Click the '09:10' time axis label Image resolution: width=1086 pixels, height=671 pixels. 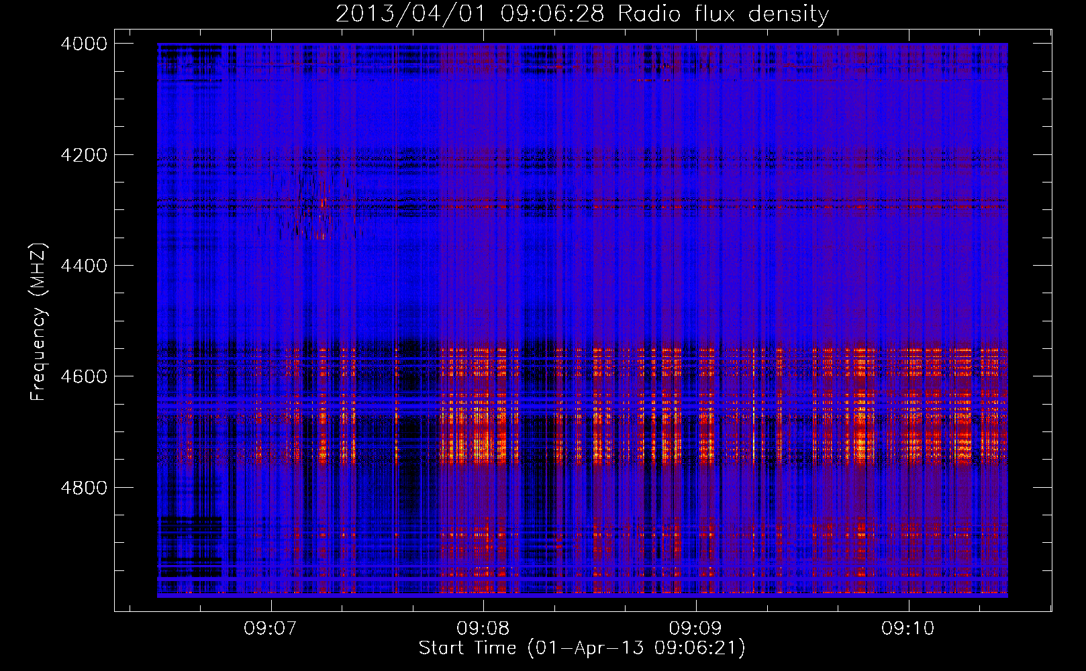[908, 629]
